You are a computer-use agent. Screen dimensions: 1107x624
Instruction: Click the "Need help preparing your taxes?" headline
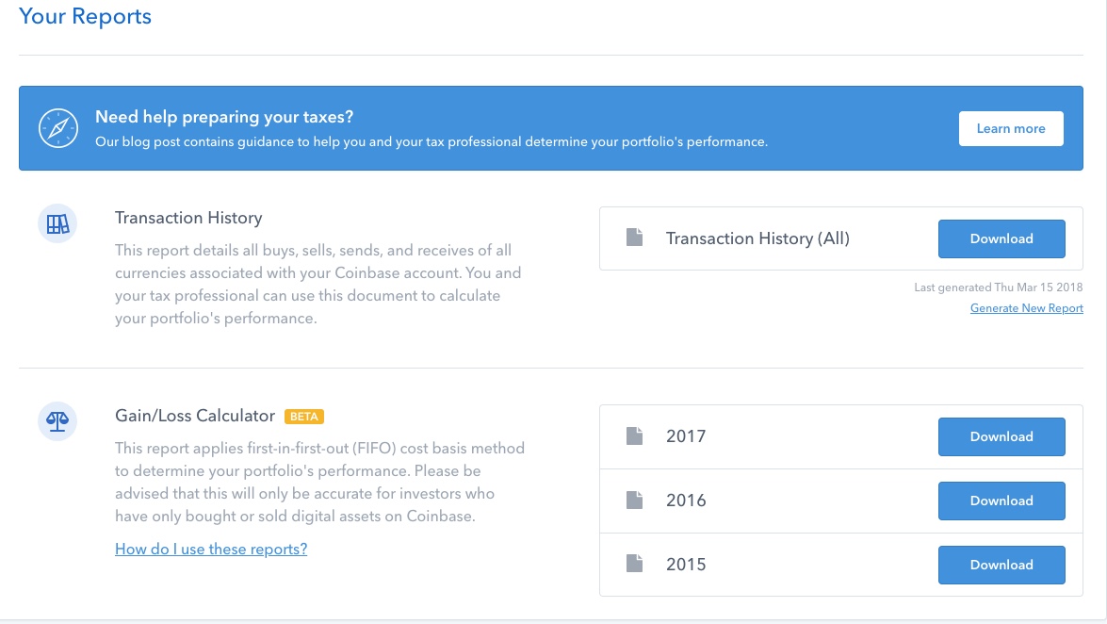[x=224, y=118]
